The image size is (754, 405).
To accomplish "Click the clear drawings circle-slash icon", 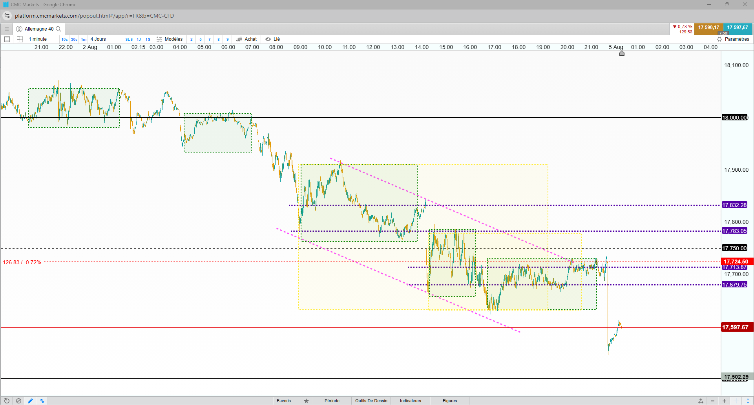I will (18, 401).
